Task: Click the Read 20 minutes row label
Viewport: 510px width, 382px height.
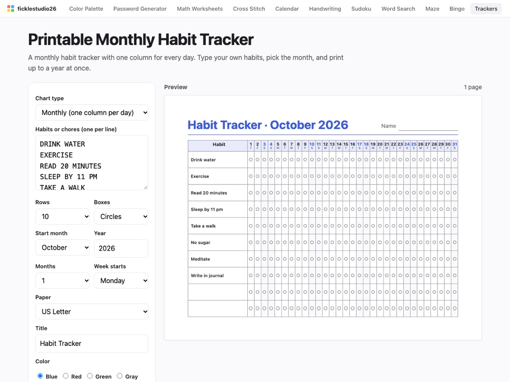Action: (x=209, y=193)
